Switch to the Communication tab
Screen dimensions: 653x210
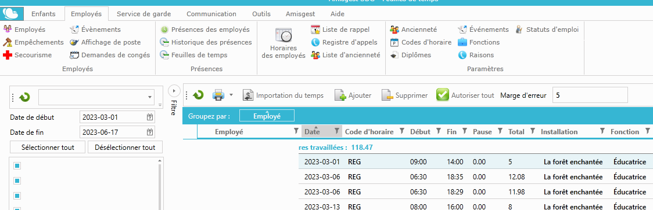(x=211, y=14)
